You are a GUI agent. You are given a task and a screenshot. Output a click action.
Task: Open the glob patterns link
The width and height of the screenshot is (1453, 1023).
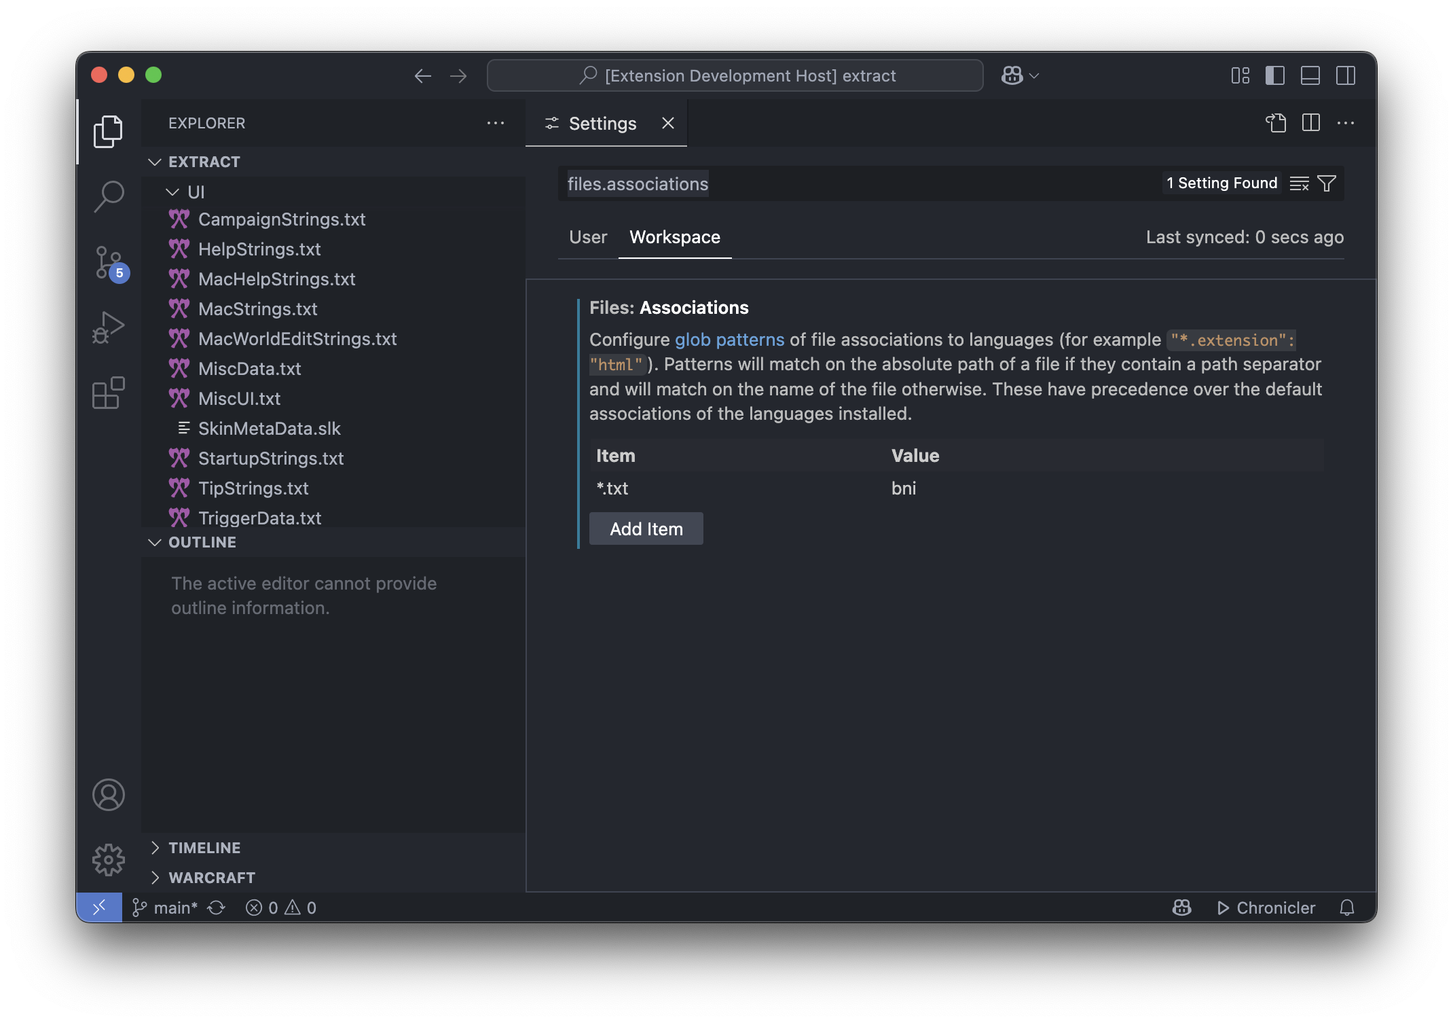point(729,340)
